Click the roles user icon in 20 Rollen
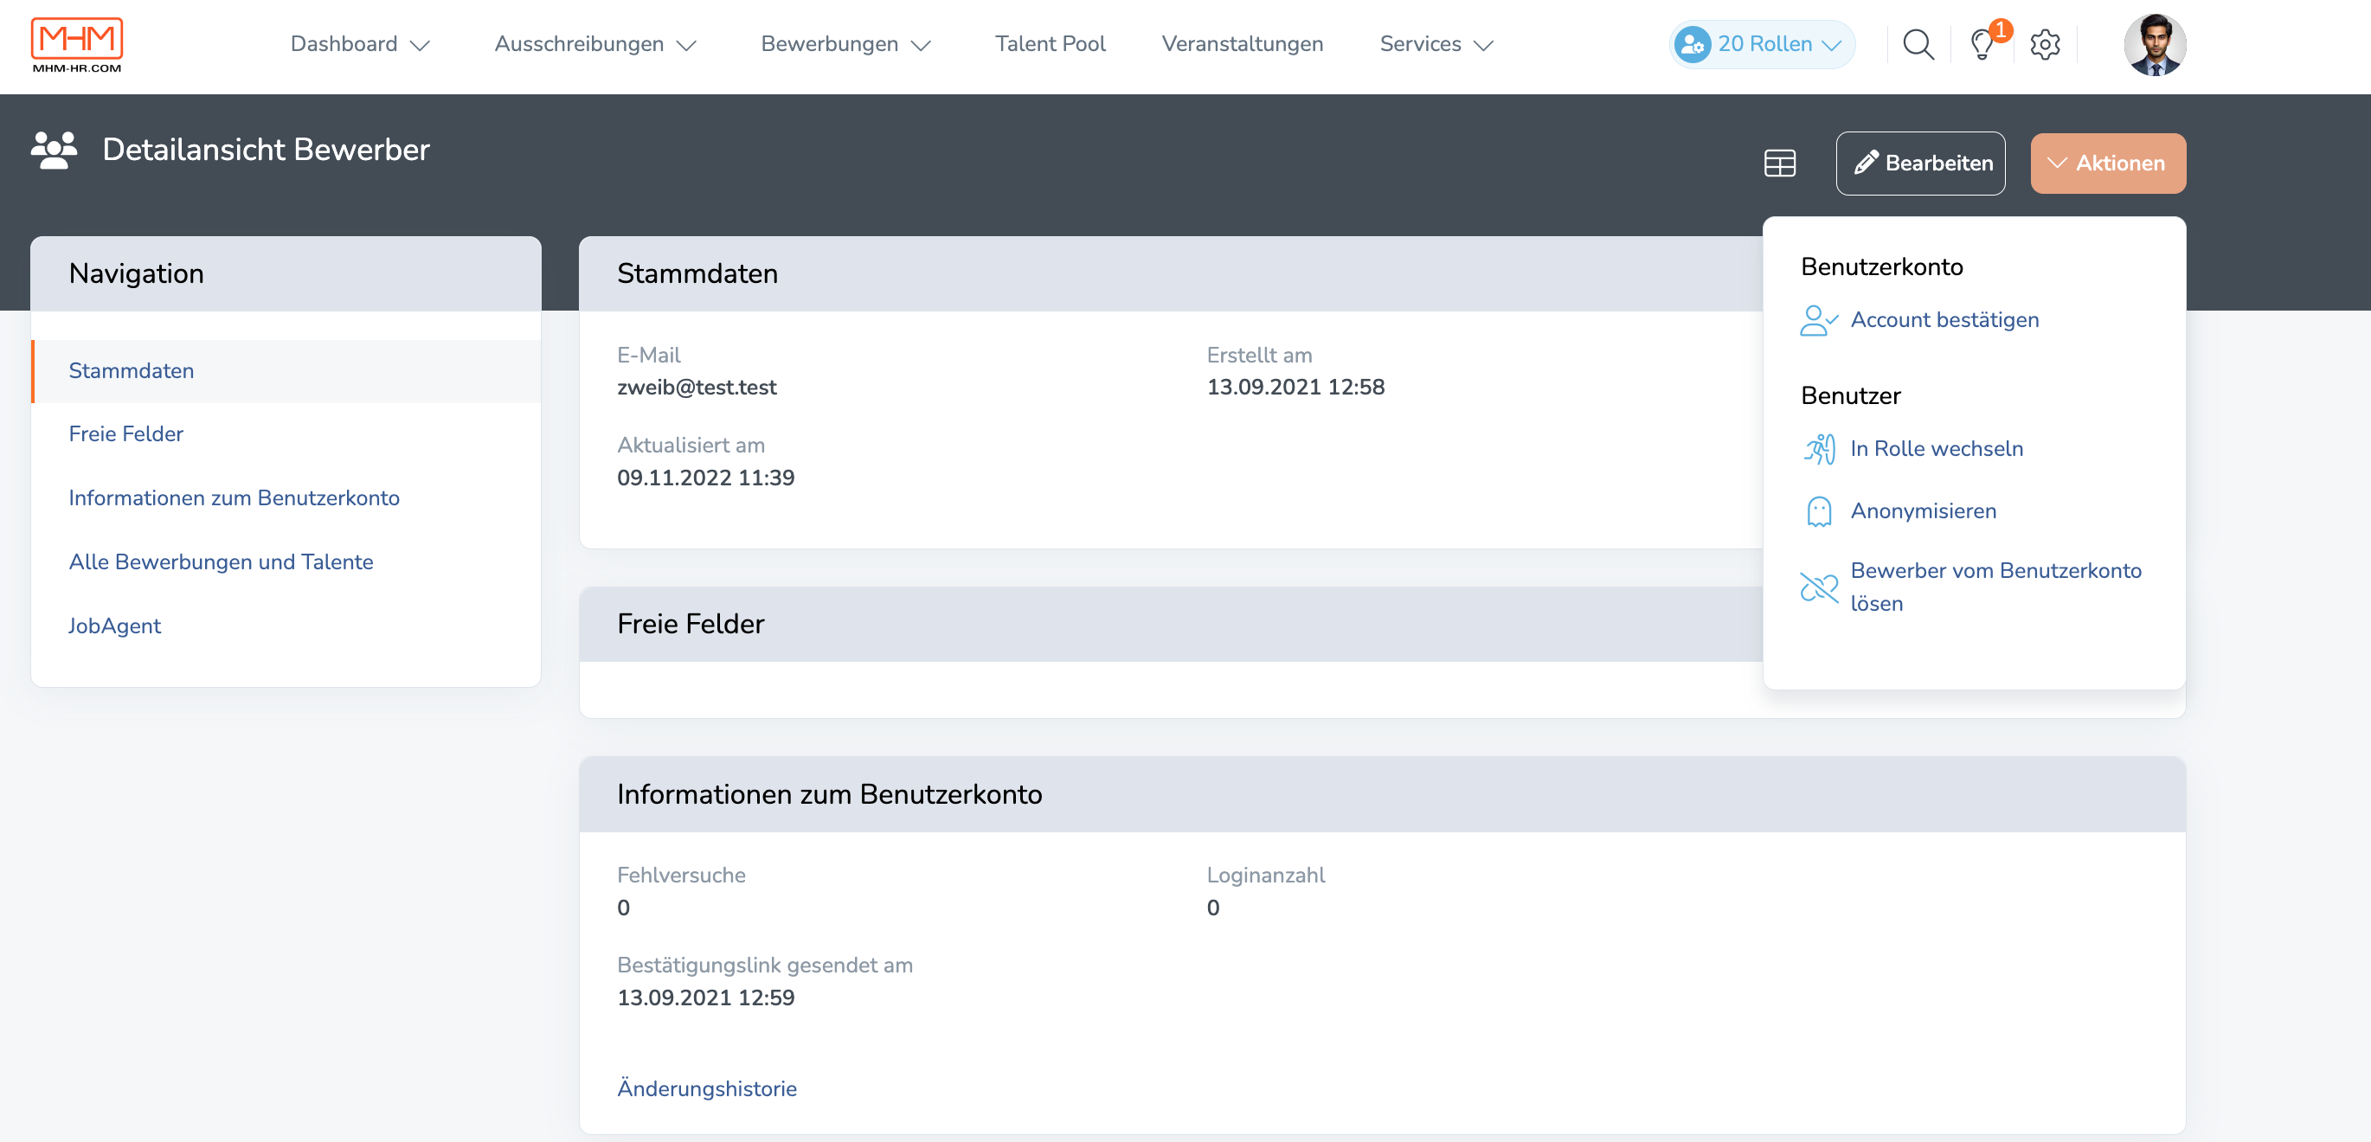 (x=1692, y=44)
